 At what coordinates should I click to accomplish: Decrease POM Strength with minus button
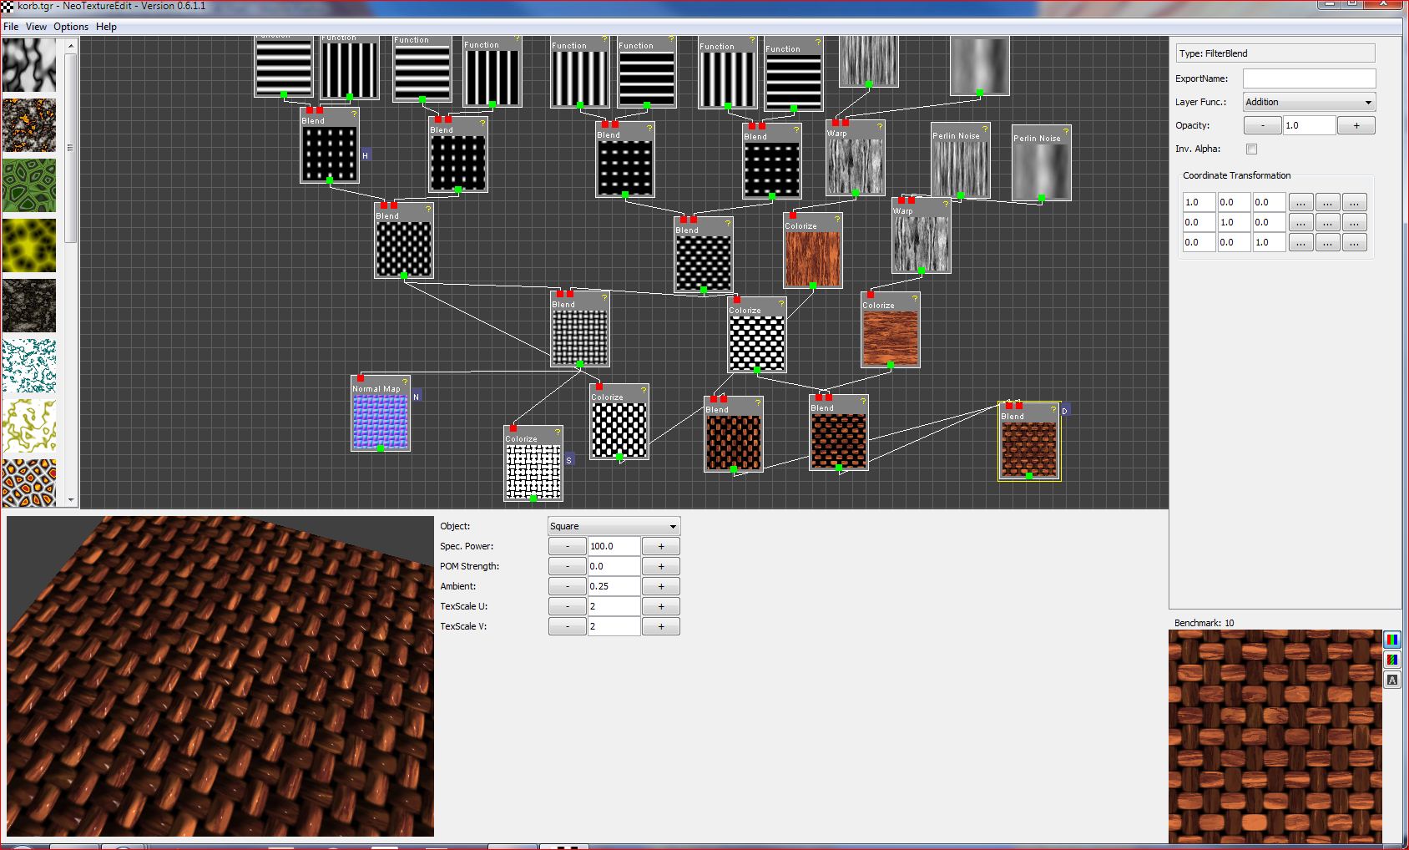[x=568, y=566]
